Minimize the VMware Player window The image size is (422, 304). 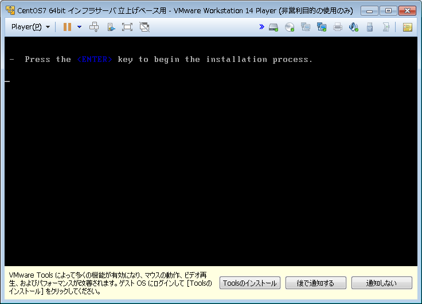tap(369, 11)
